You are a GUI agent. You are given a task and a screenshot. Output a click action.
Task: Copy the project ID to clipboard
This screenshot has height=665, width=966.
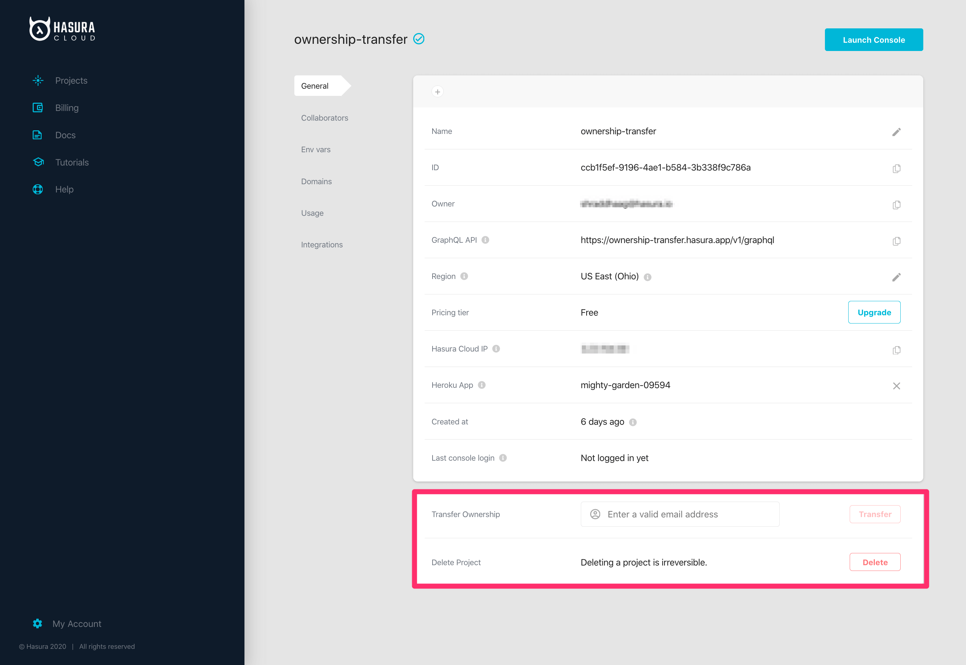click(896, 168)
